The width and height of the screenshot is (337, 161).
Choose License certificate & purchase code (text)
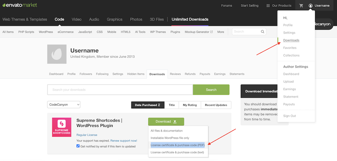point(178,153)
